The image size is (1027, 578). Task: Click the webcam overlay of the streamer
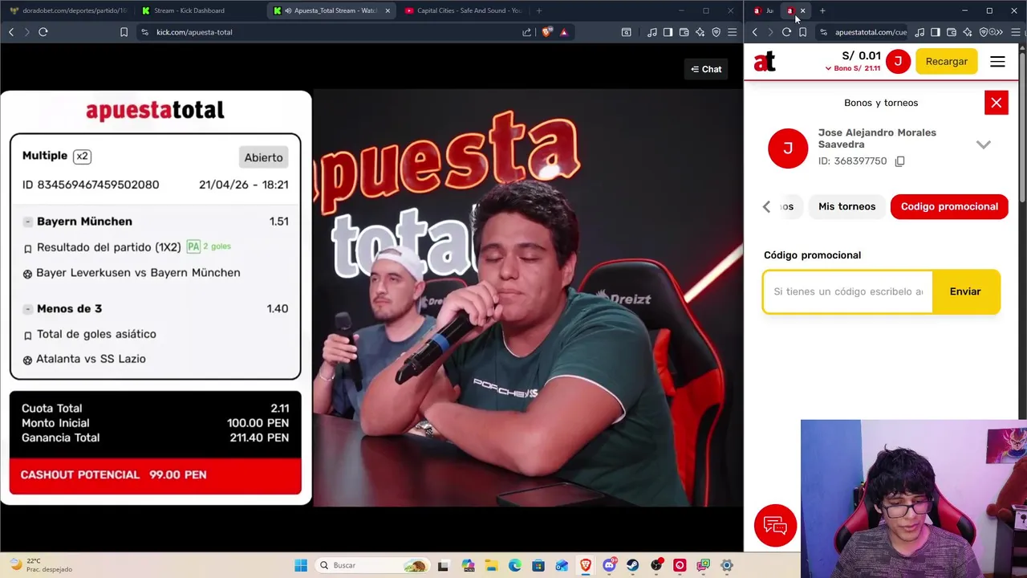click(x=913, y=498)
